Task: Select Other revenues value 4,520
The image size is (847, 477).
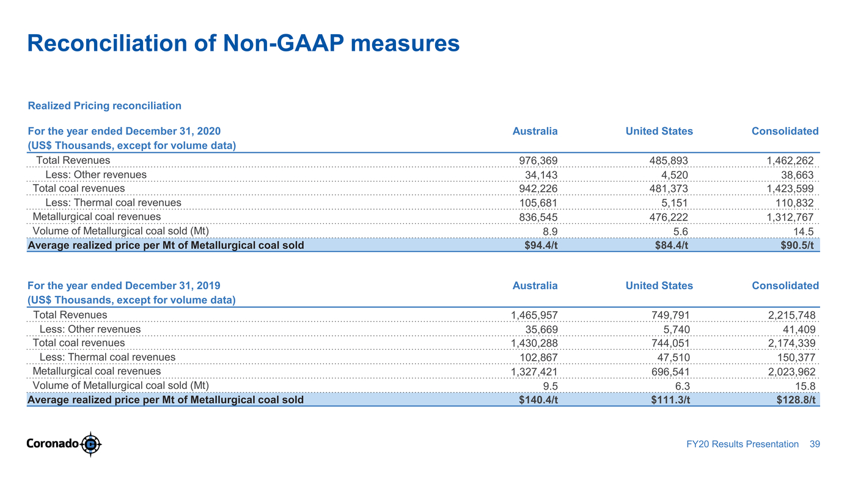Action: (675, 176)
